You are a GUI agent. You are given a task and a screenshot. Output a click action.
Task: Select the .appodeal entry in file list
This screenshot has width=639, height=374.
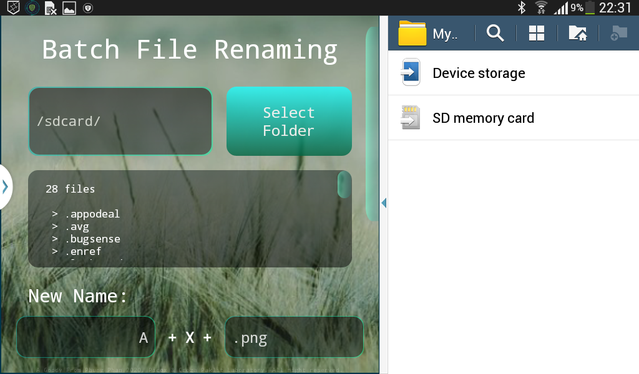click(92, 214)
